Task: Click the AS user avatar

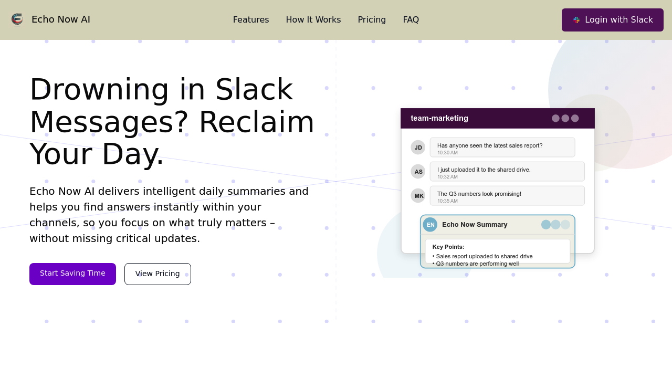Action: tap(418, 172)
